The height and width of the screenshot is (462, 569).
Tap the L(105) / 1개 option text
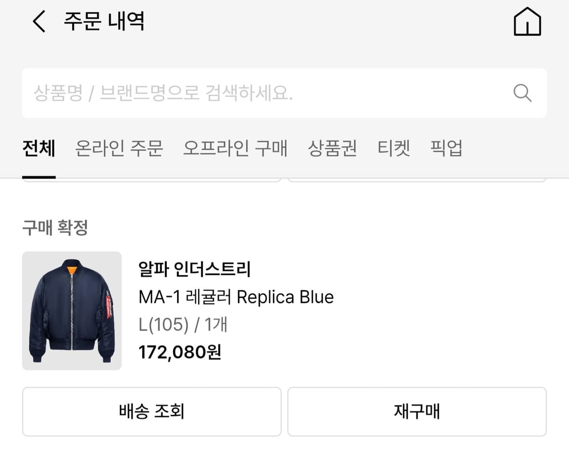(183, 324)
